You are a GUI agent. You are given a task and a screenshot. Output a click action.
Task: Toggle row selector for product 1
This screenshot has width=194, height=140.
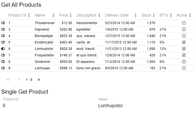tap(3, 23)
